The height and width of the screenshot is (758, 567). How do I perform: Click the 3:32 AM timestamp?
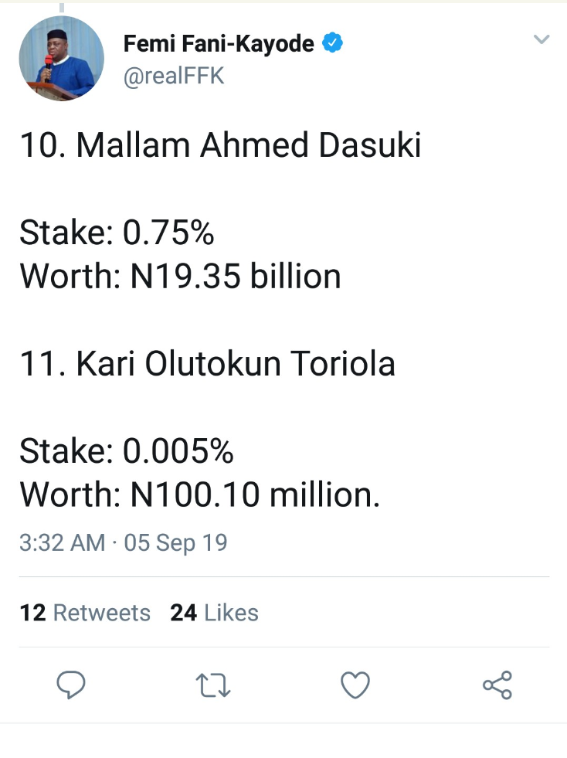[62, 542]
